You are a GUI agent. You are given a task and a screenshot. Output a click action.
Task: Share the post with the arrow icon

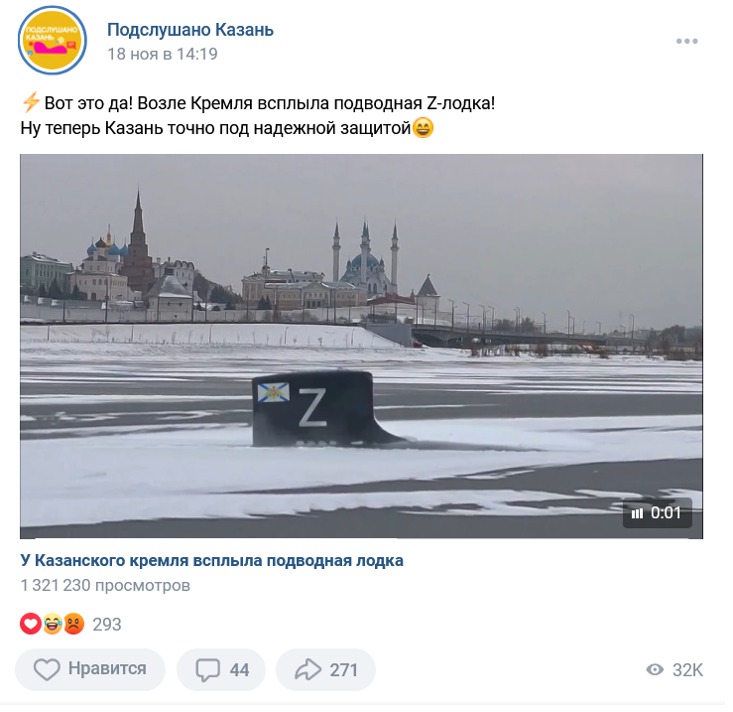click(x=307, y=669)
